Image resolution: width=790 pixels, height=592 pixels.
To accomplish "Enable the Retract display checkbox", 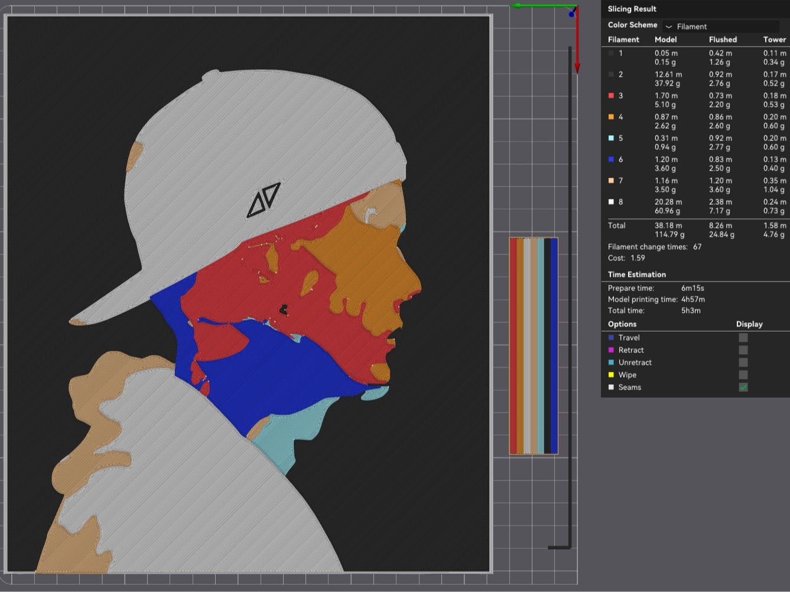I will (743, 350).
